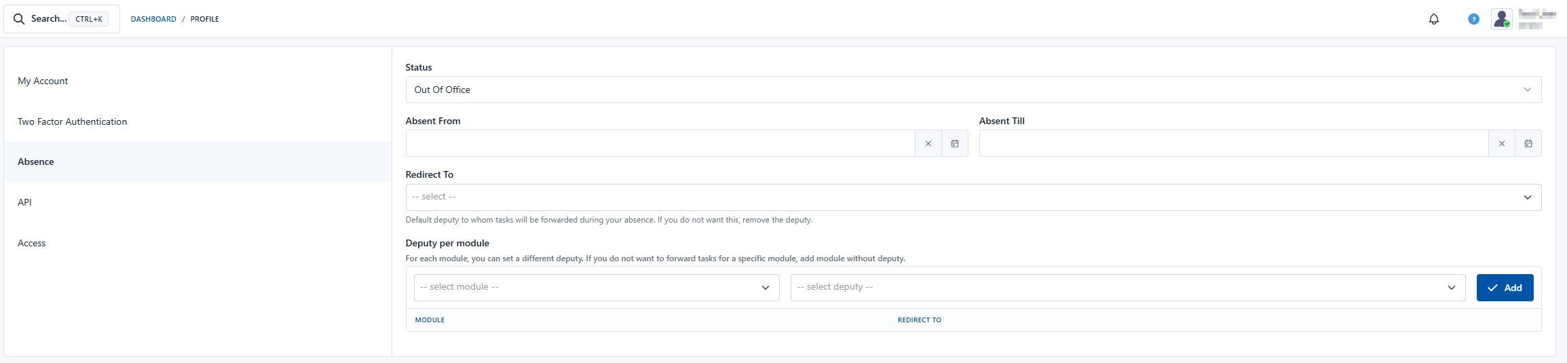The width and height of the screenshot is (1567, 363).
Task: Click the Search box
Action: (62, 19)
